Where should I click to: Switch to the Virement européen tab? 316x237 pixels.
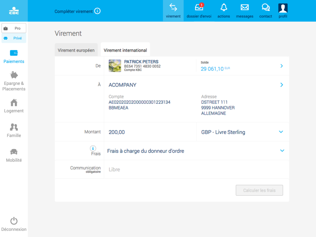pyautogui.click(x=76, y=50)
